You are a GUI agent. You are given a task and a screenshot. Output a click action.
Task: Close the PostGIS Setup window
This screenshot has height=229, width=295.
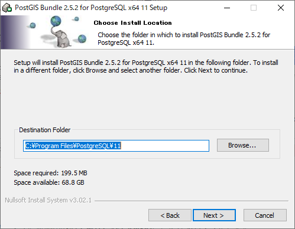click(281, 8)
